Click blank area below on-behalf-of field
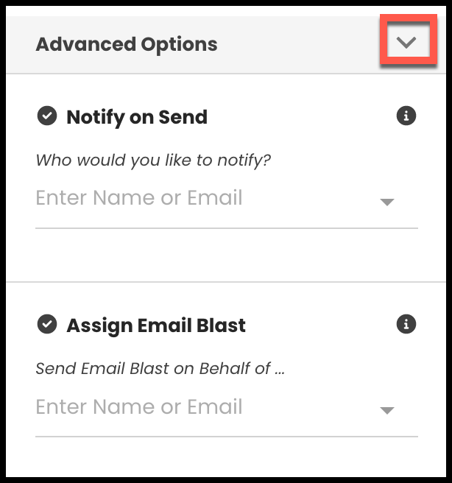The width and height of the screenshot is (452, 483). (227, 457)
